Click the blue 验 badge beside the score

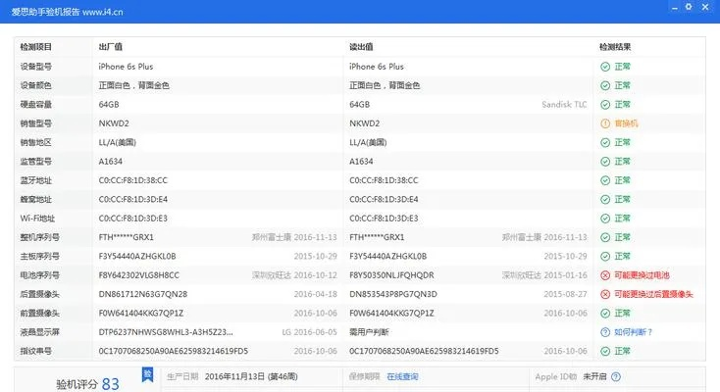(x=148, y=374)
